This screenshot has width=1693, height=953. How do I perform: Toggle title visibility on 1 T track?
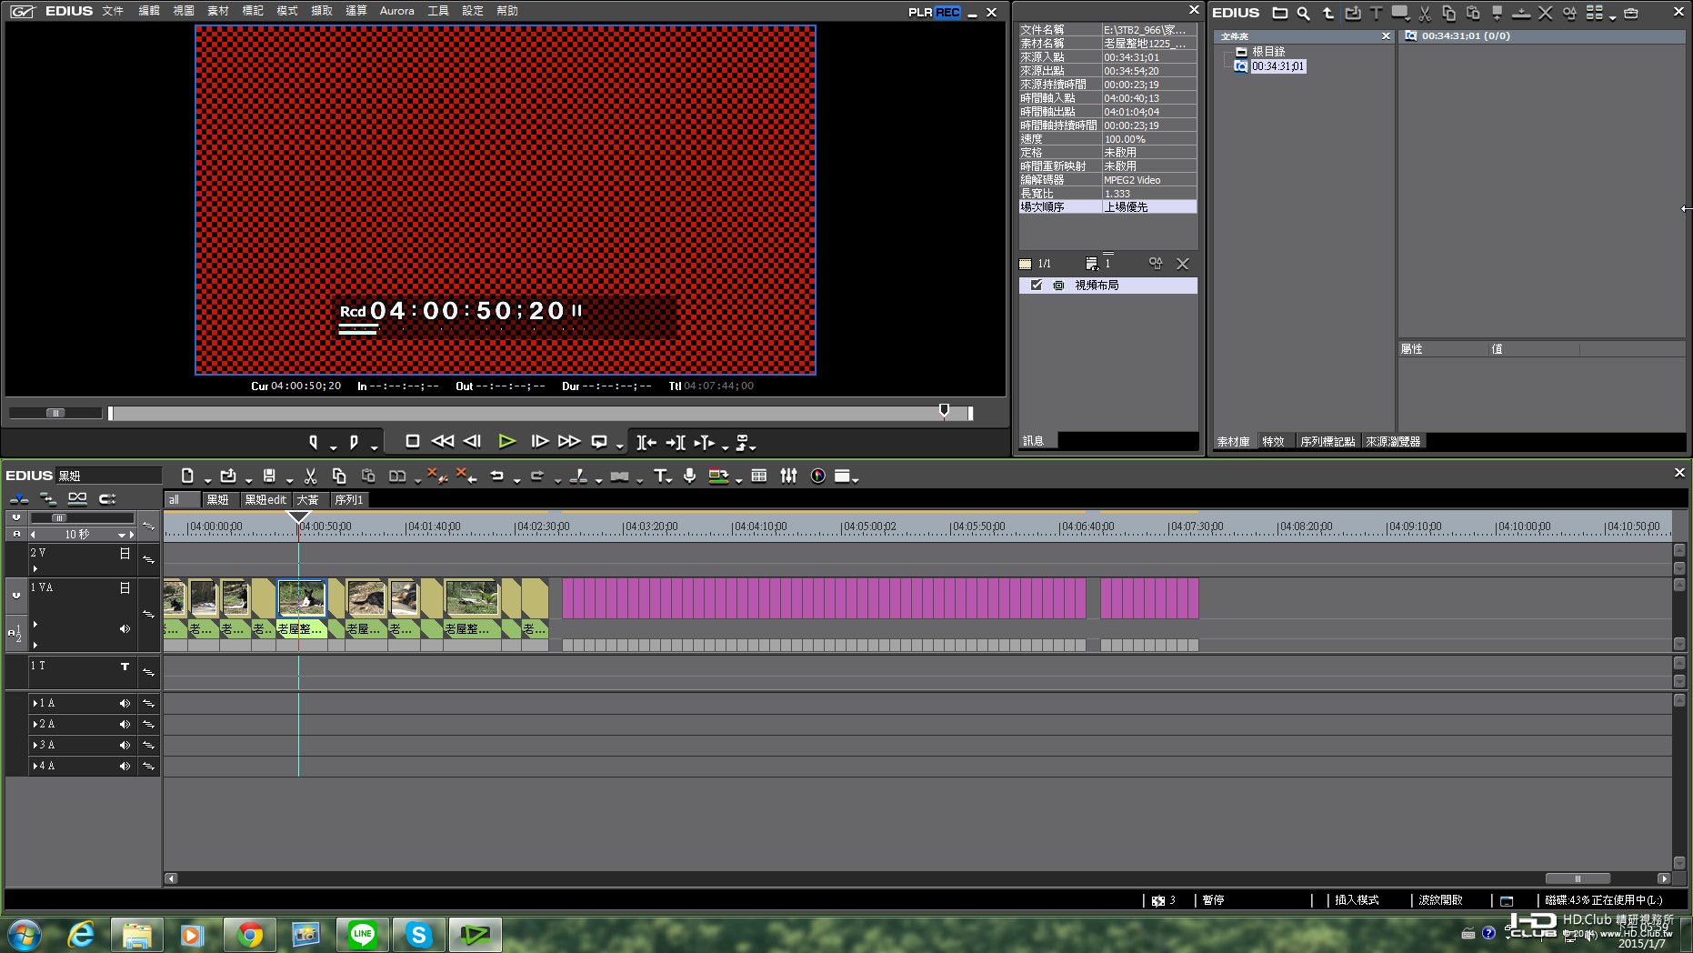125,667
